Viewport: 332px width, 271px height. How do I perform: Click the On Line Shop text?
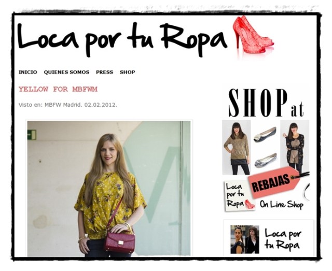pos(281,205)
